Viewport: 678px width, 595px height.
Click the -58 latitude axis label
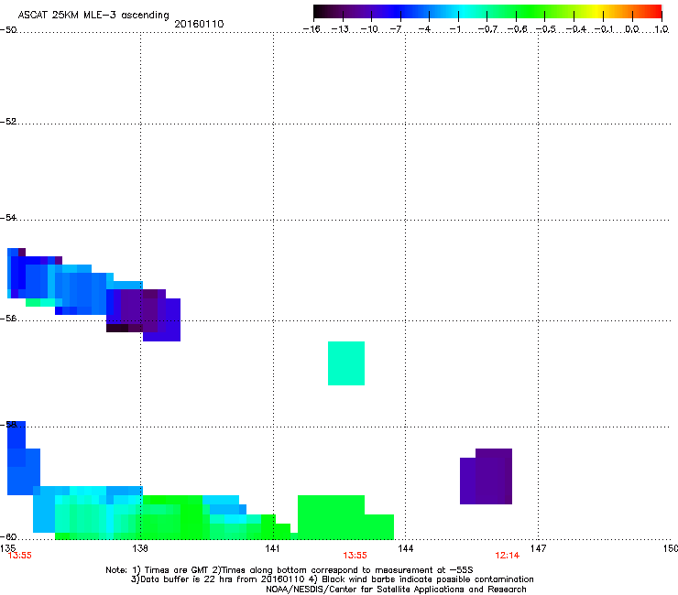click(x=8, y=425)
